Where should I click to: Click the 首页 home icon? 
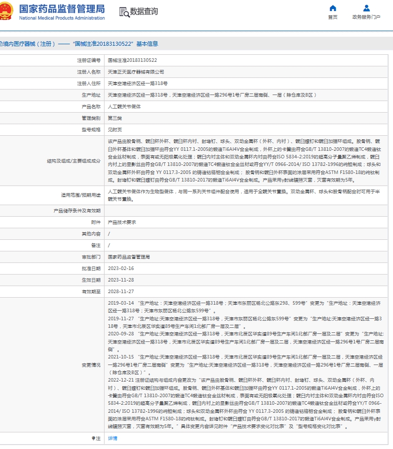click(333, 8)
